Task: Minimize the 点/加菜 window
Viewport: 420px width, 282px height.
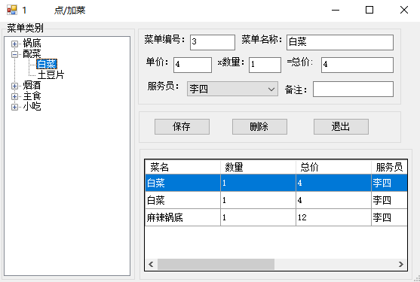Action: pos(336,10)
